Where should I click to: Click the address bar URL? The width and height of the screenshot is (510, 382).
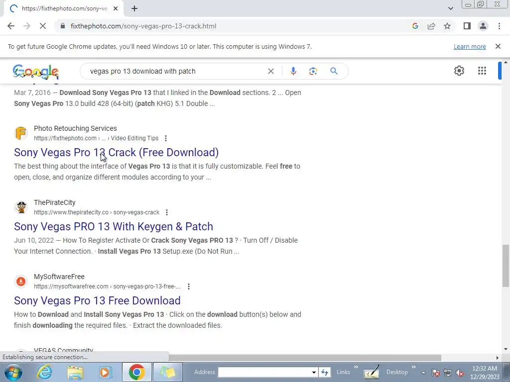tap(143, 26)
